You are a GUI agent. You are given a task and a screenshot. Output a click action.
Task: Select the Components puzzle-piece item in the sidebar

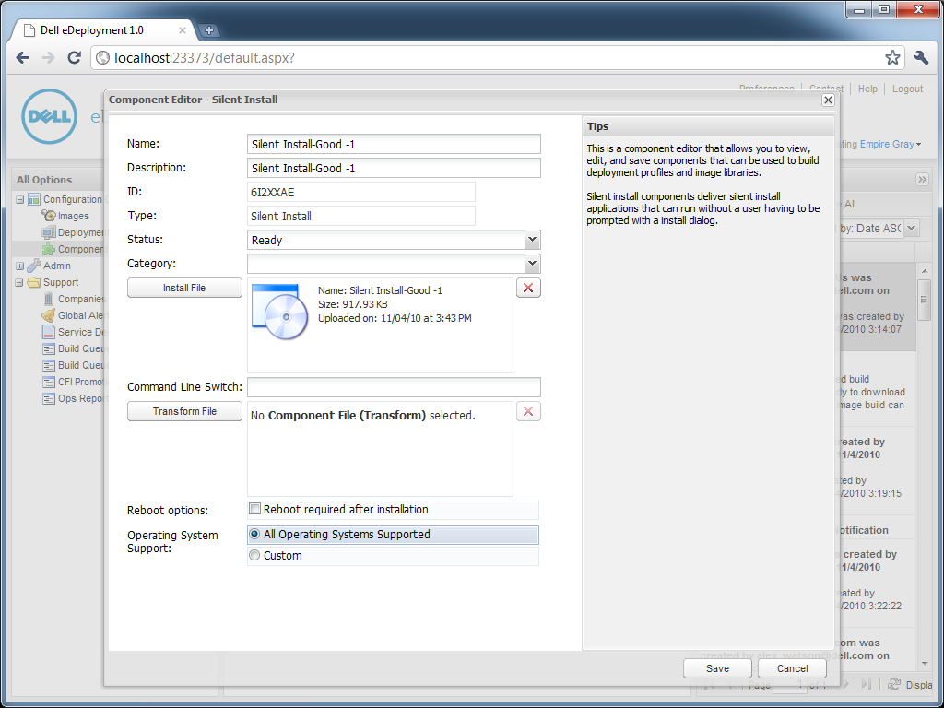pos(73,249)
